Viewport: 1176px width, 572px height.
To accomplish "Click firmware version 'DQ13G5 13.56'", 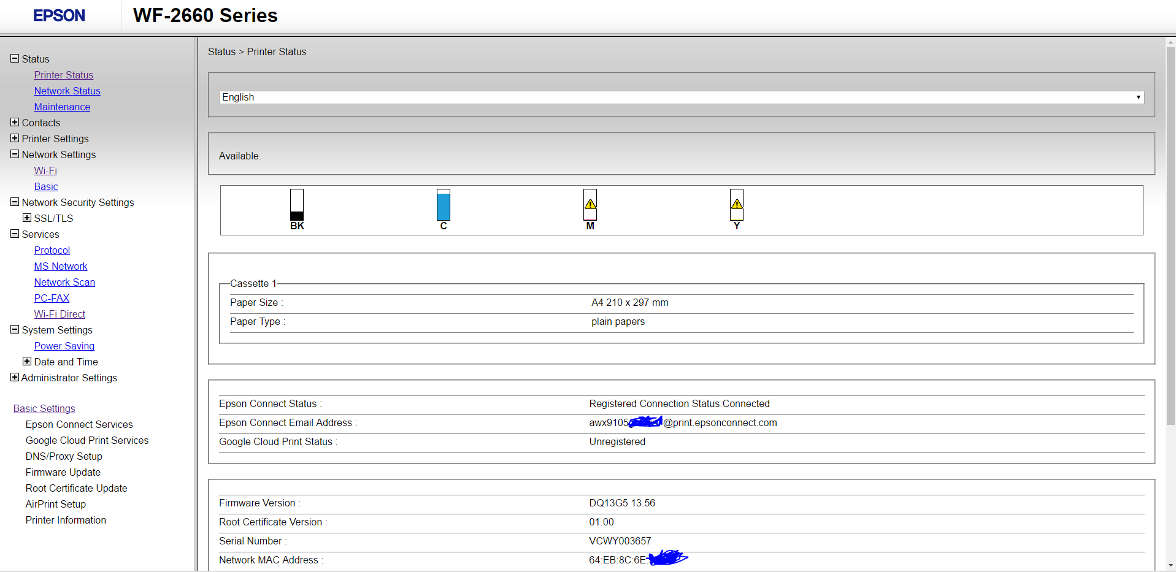I will coord(622,503).
